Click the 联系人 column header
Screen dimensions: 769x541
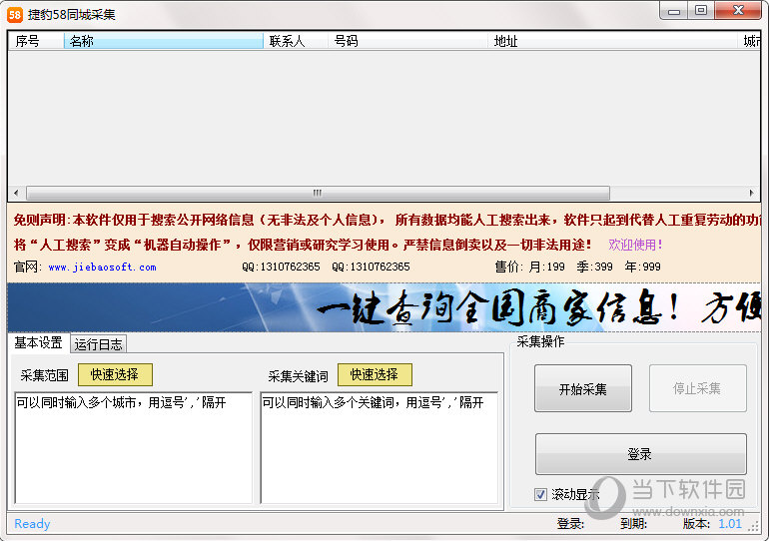[x=296, y=41]
